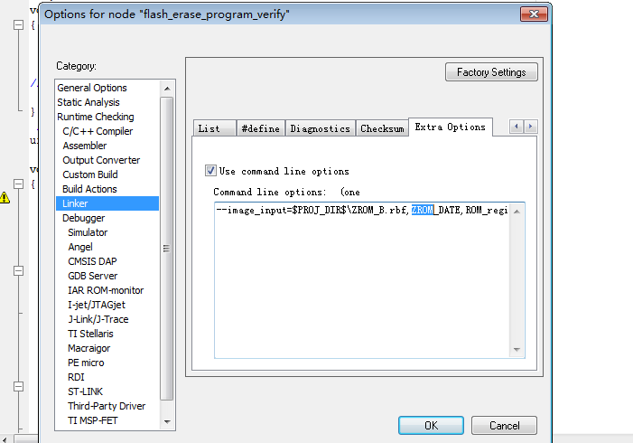Collapse fold marker beside the warning icon
This screenshot has width=633, height=443.
click(19, 184)
